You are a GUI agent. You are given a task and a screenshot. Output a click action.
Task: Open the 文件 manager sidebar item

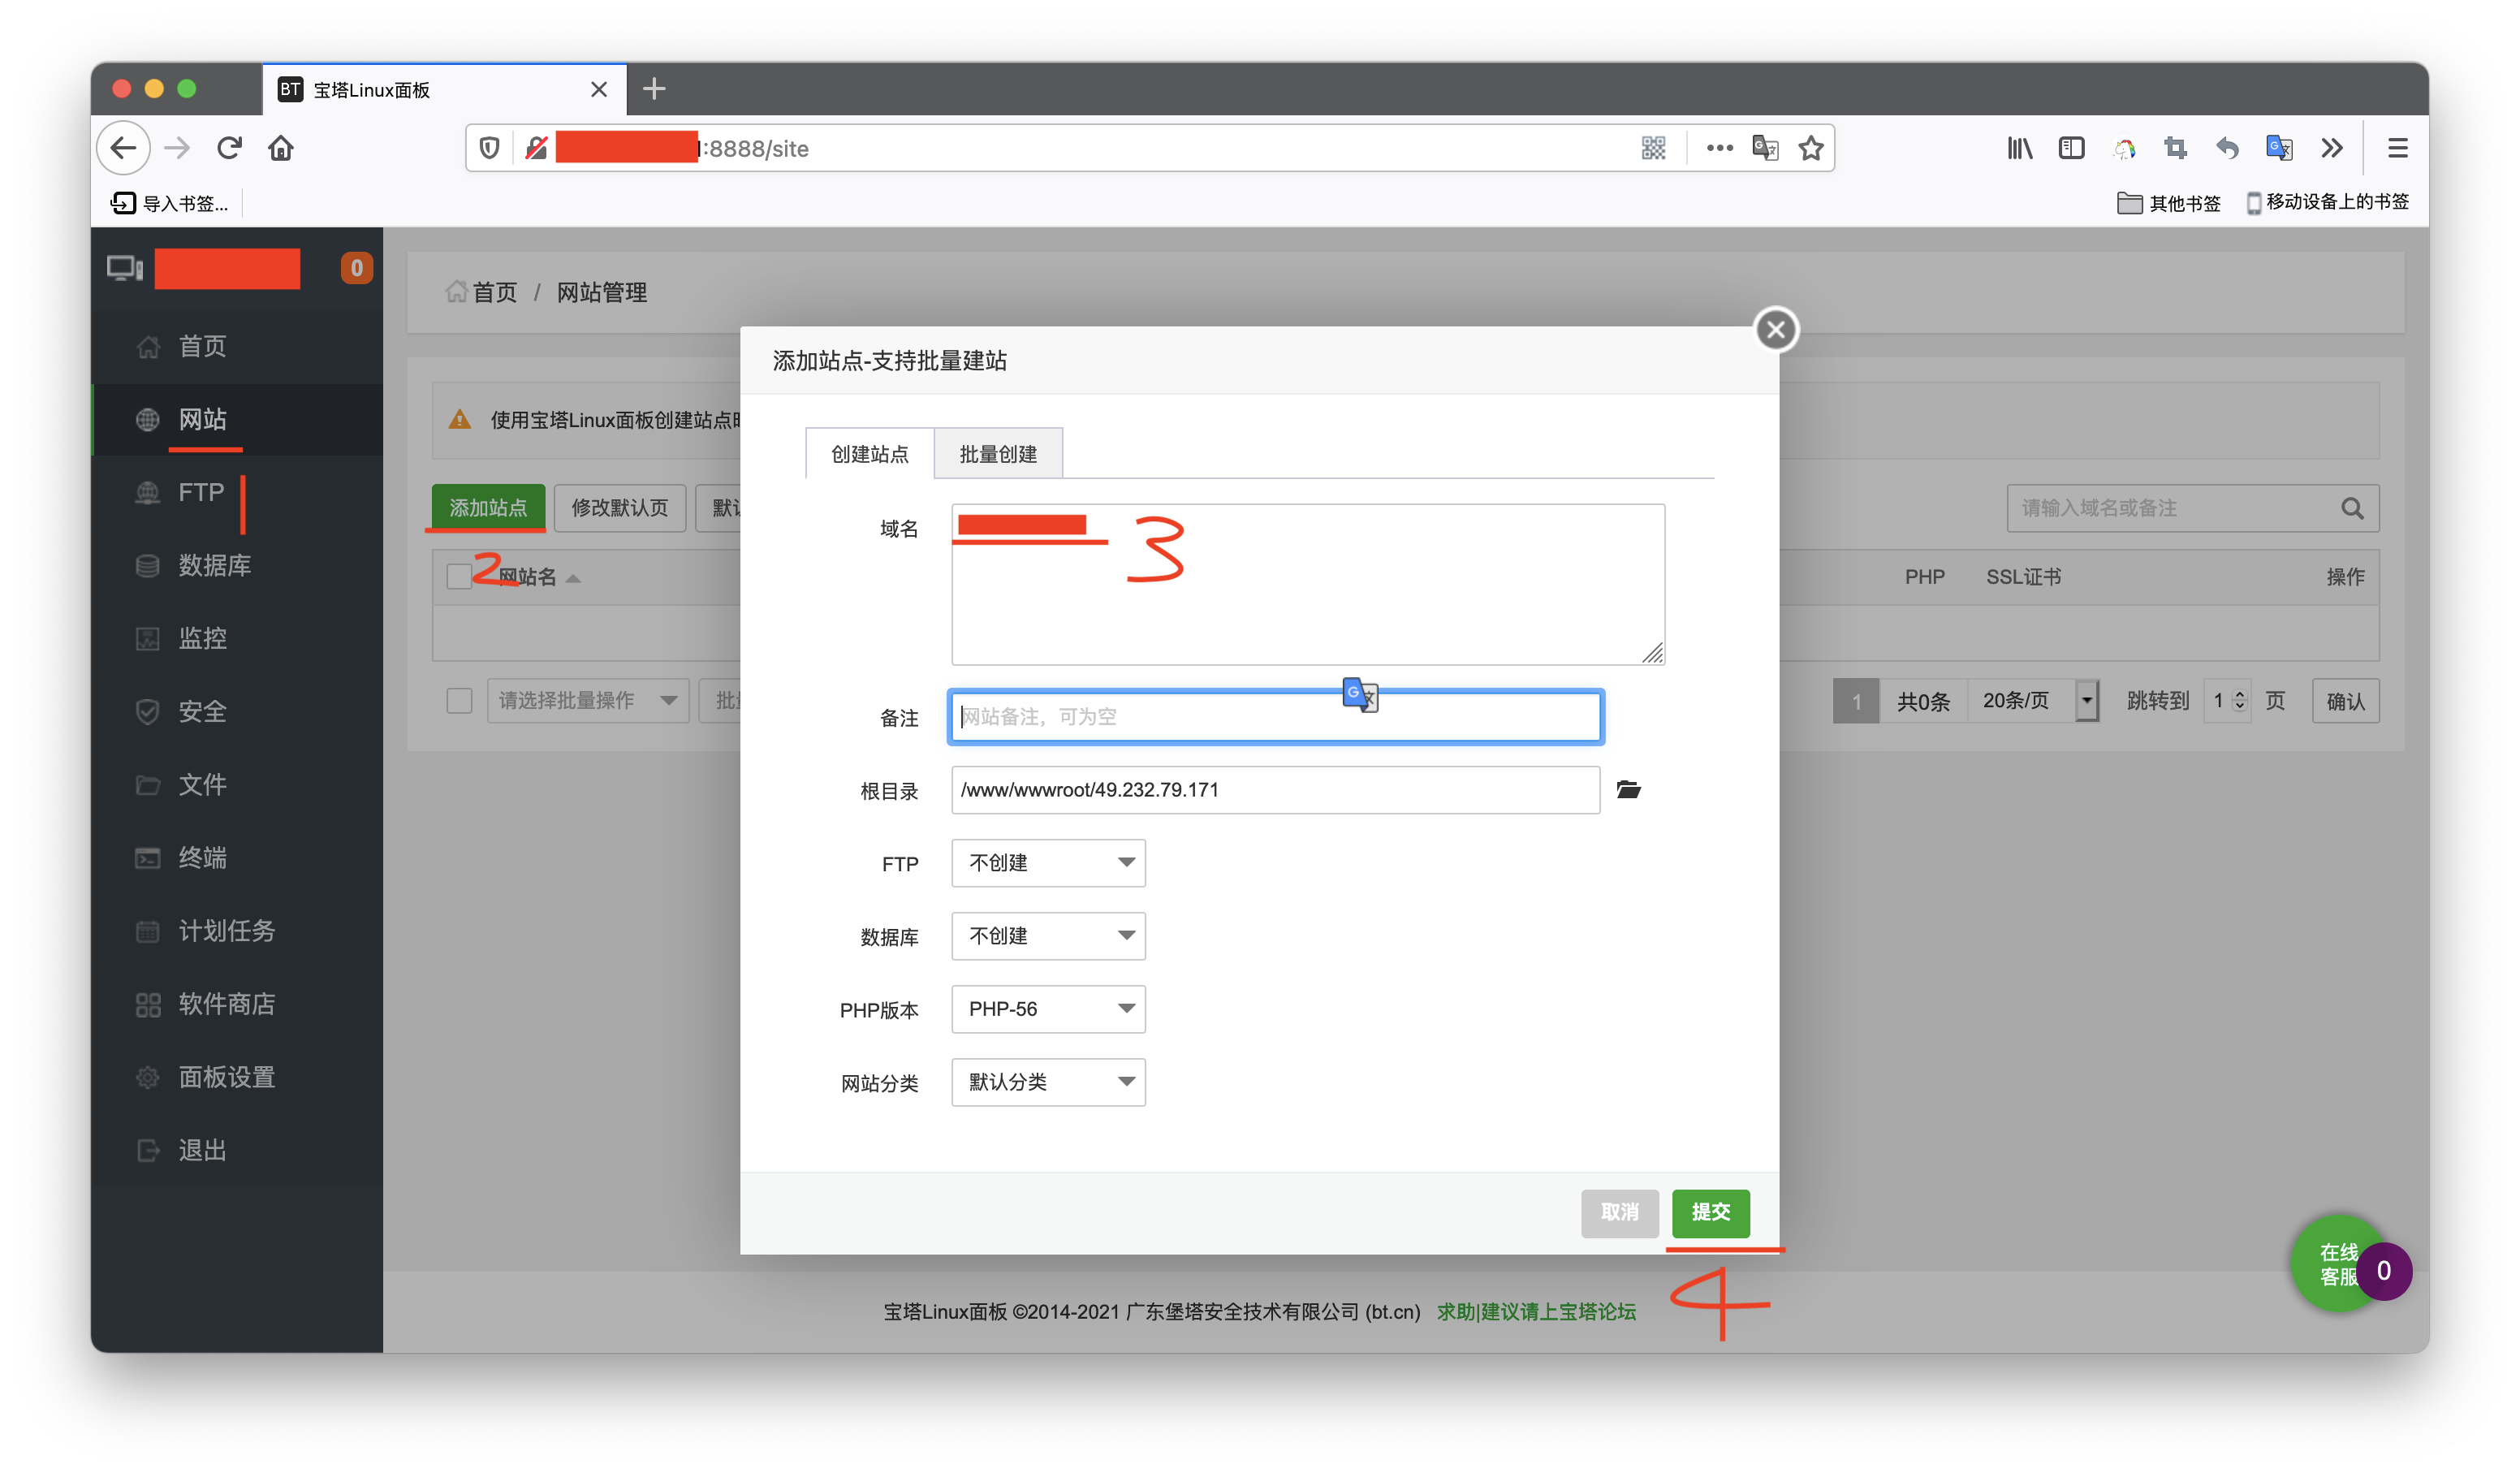coord(202,784)
